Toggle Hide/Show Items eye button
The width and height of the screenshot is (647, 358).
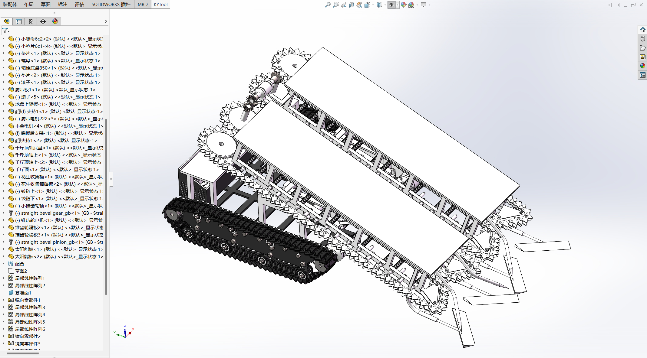(x=391, y=5)
